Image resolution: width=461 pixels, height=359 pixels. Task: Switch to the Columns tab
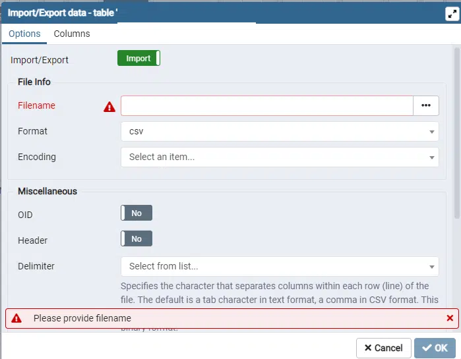[72, 34]
